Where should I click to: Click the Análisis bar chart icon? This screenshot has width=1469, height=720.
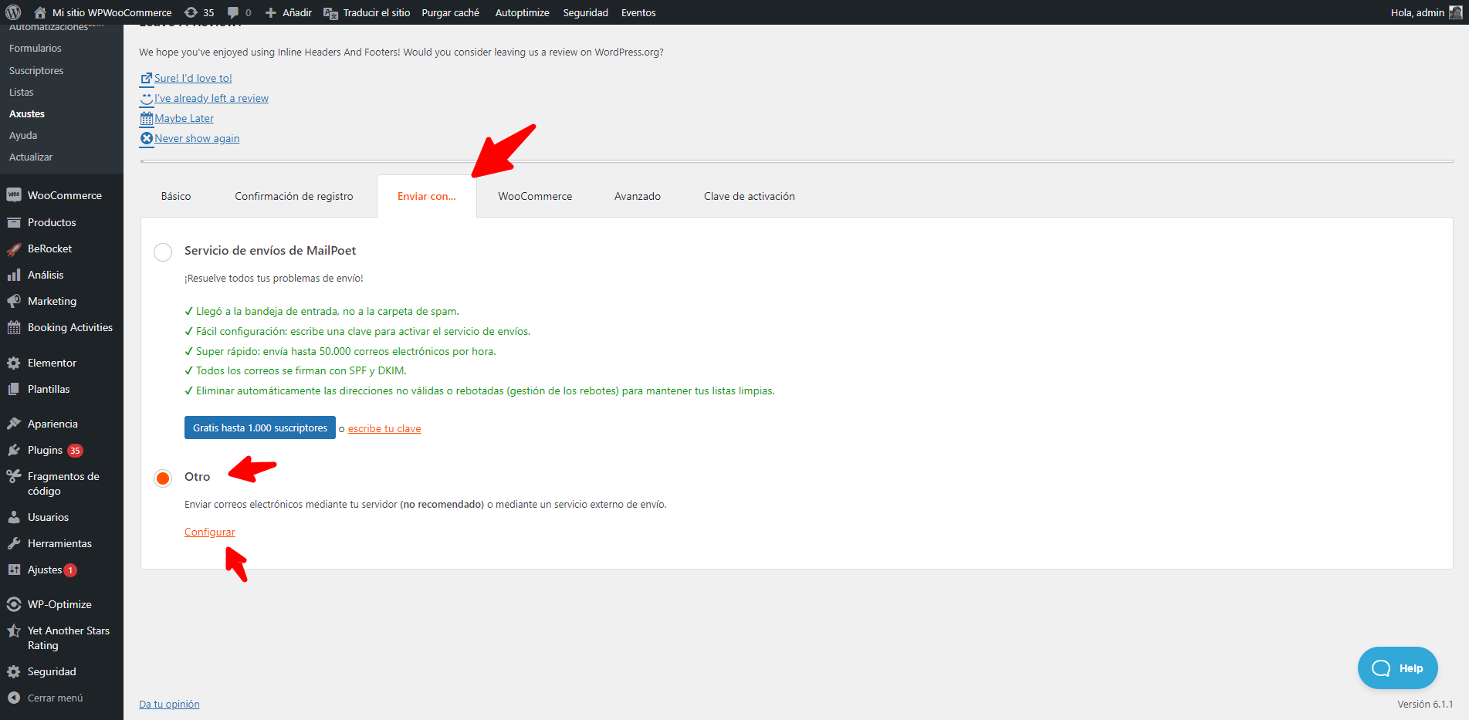pyautogui.click(x=14, y=275)
